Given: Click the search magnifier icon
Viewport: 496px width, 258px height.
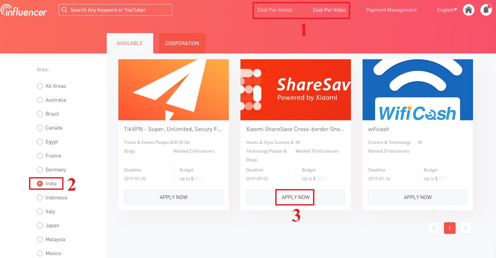Looking at the screenshot, I should [x=65, y=10].
